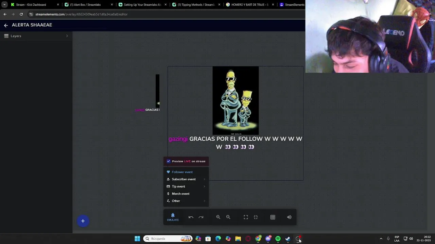
Task: Select the Homer and Bart alert image
Action: click(x=236, y=101)
